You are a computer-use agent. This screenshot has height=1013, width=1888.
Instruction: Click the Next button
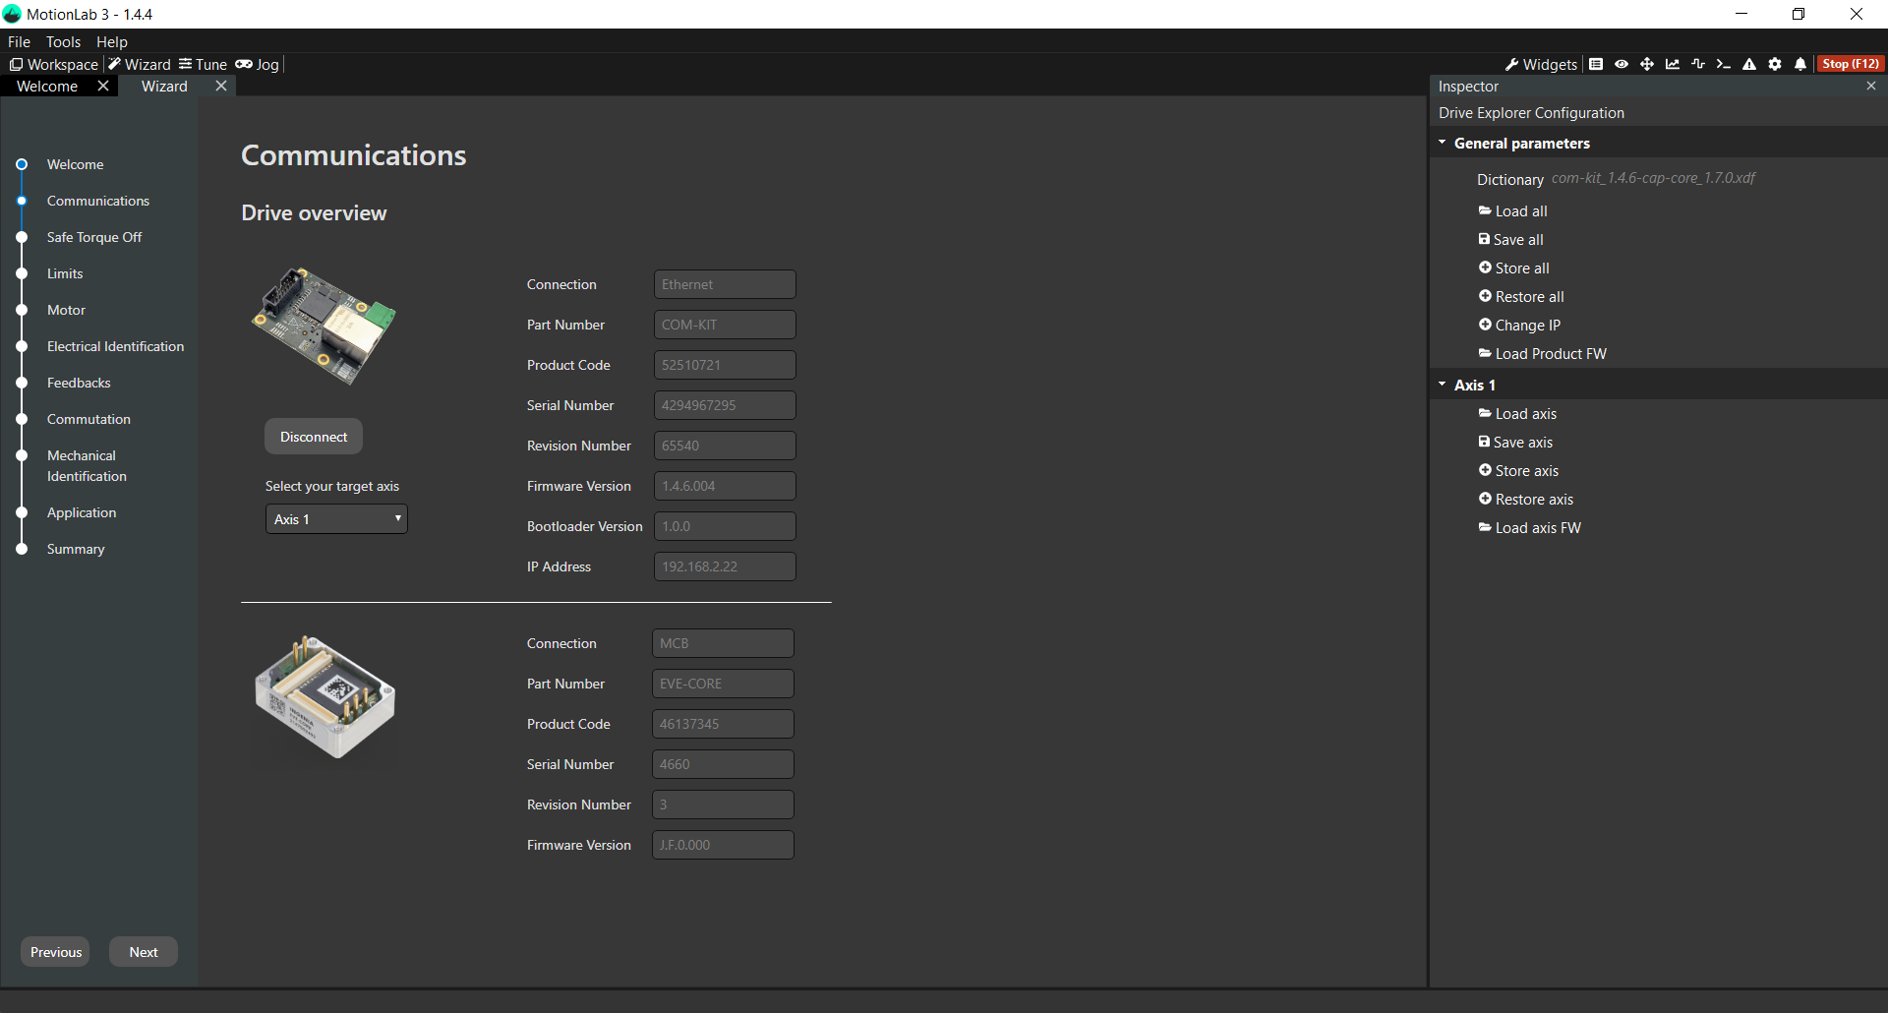coord(144,952)
